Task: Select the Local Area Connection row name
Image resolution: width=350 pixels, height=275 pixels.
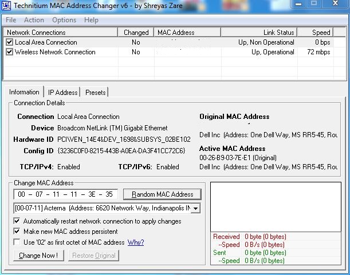Action: 46,42
